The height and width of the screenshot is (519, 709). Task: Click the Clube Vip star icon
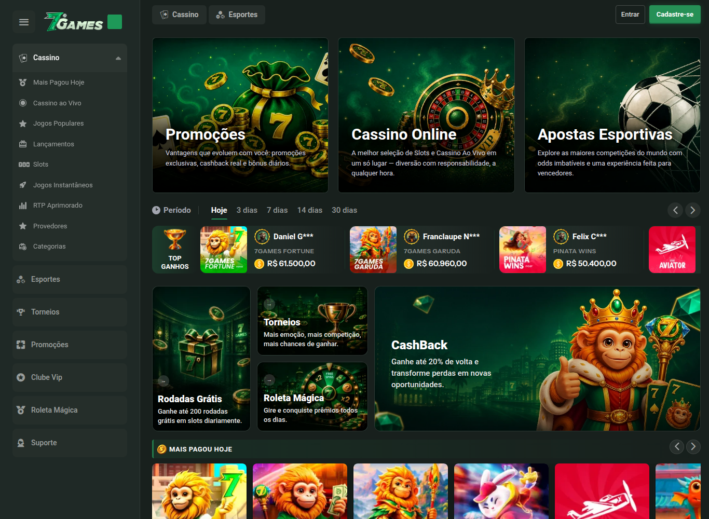[21, 377]
